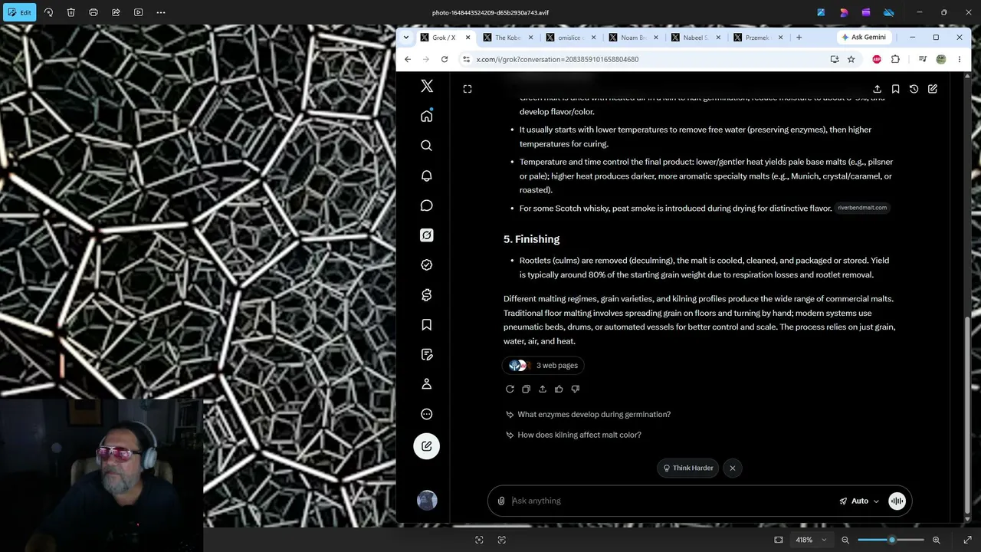Open the 3 web pages sources
This screenshot has width=981, height=552.
[x=543, y=366]
